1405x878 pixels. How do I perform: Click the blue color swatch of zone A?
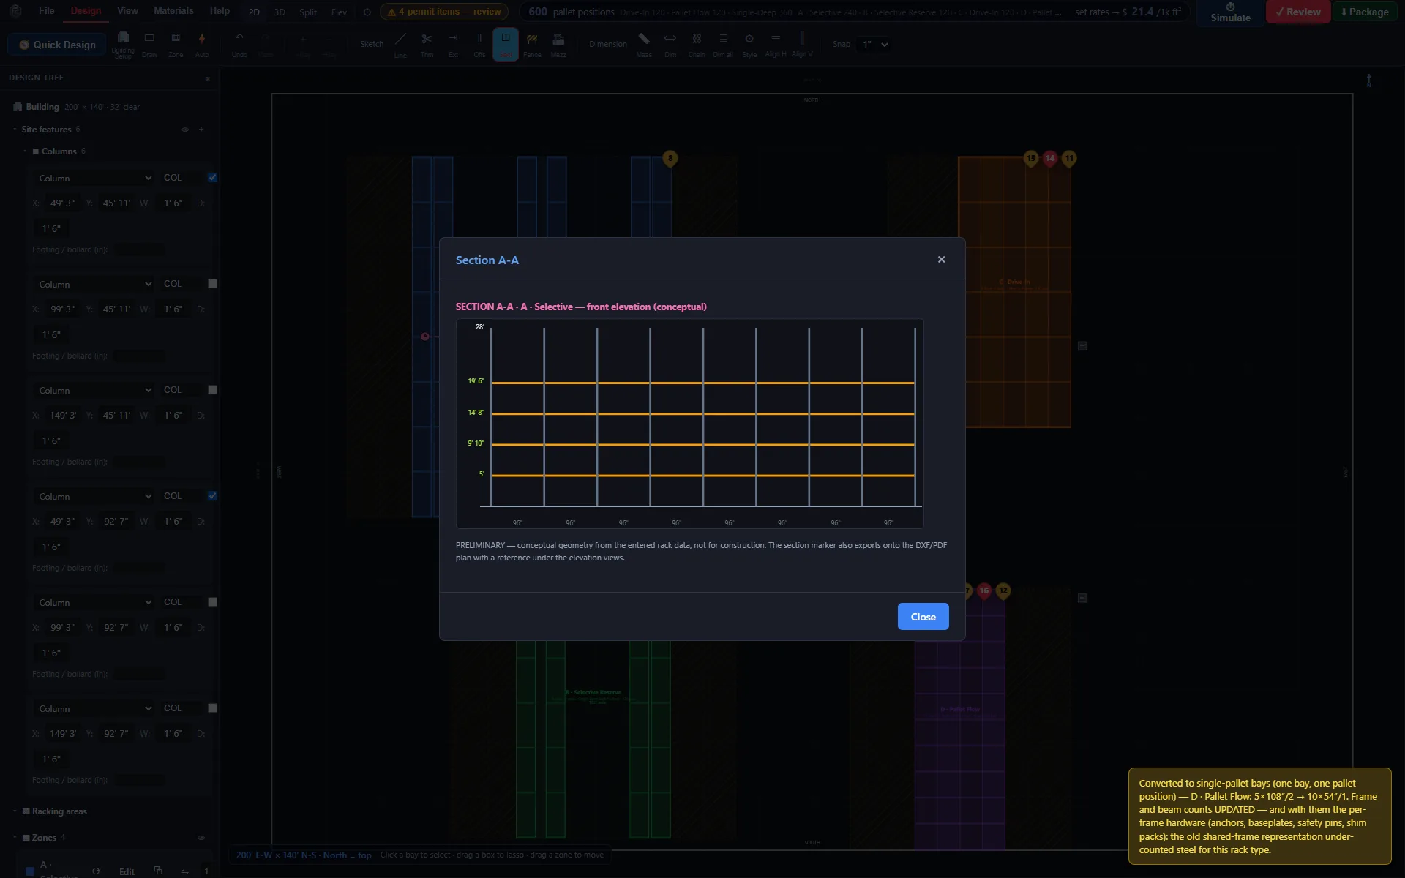30,871
